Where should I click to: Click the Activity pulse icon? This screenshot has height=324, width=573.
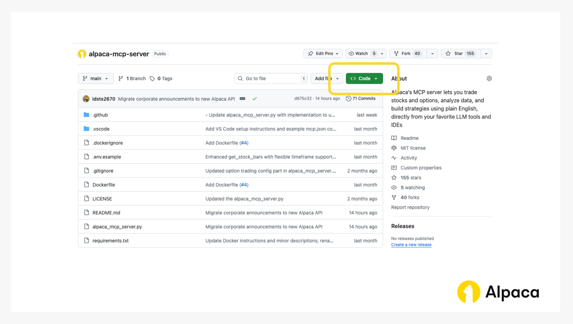point(394,158)
